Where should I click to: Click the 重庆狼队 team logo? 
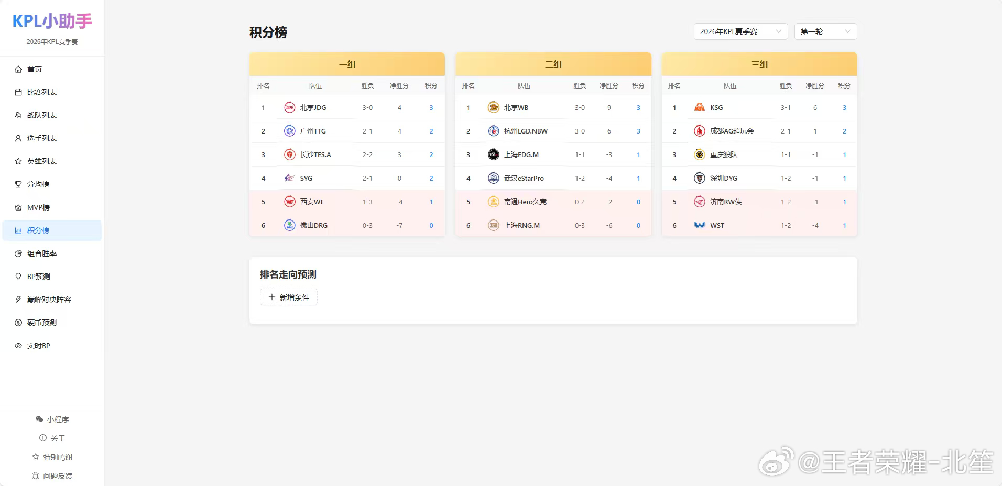tap(700, 154)
